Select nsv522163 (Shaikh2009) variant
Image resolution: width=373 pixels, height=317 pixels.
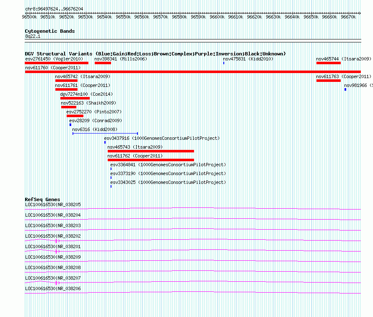point(88,103)
